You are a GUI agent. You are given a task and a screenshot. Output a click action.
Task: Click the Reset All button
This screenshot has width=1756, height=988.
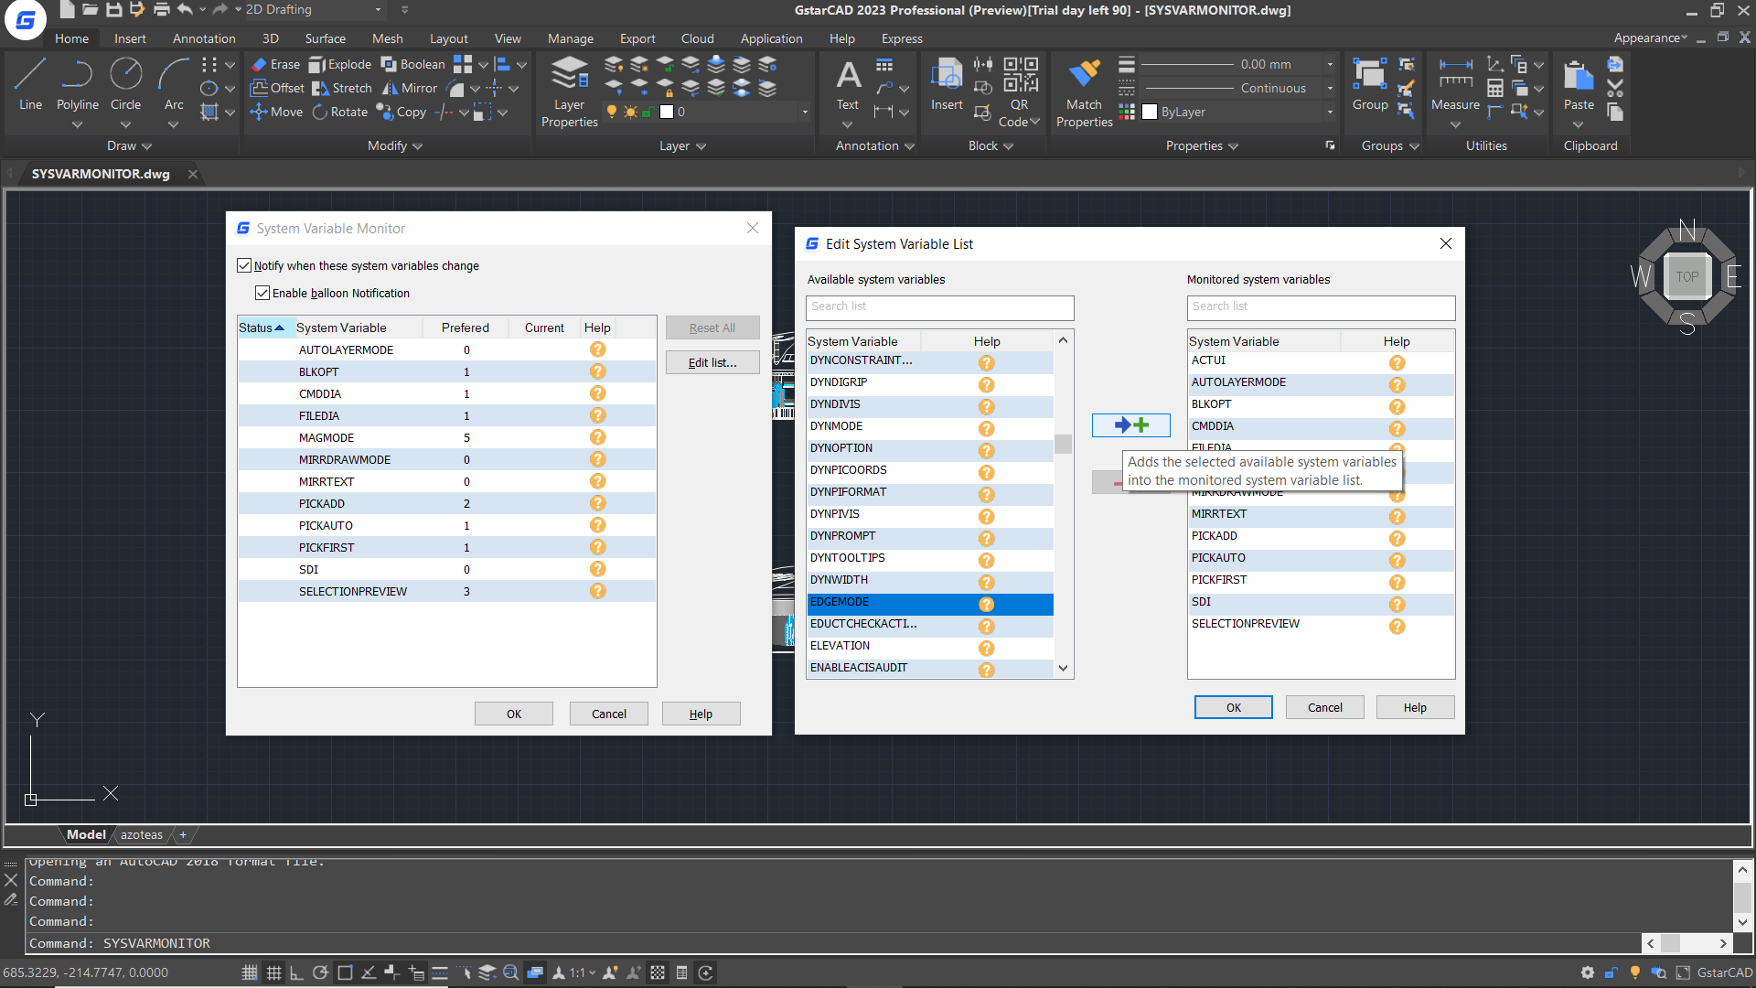[x=712, y=327]
